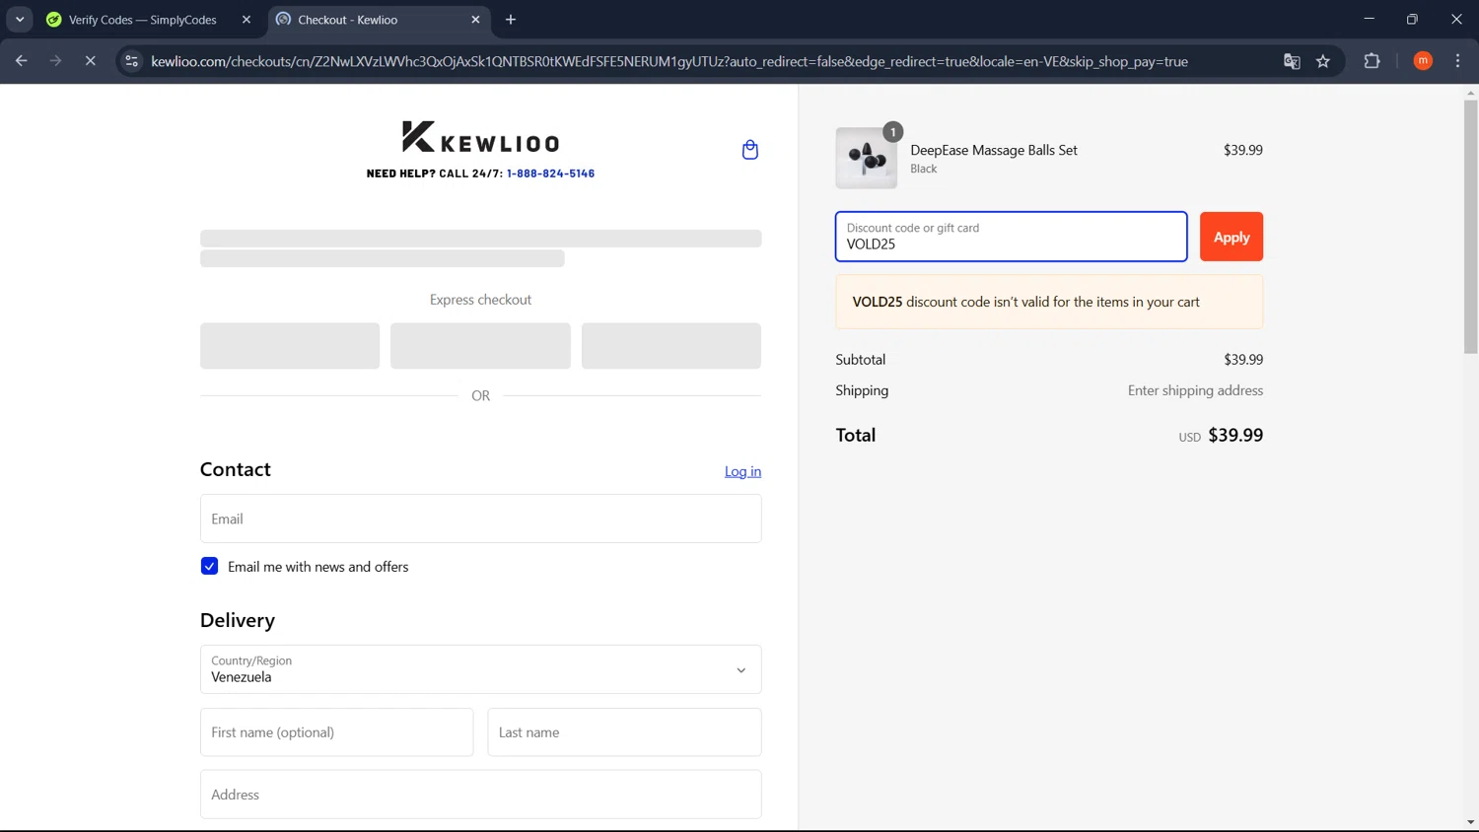Follow the Log in link
Screen dimensions: 1479x832
point(742,471)
